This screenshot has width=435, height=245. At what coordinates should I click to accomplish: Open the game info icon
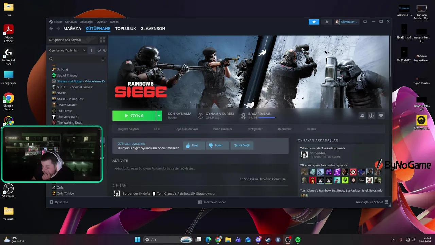click(x=371, y=116)
